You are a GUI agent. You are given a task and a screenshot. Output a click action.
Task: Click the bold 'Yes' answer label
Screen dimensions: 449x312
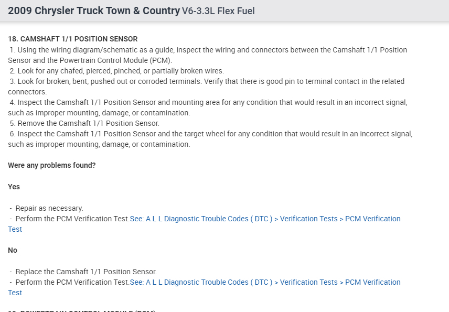tap(14, 187)
